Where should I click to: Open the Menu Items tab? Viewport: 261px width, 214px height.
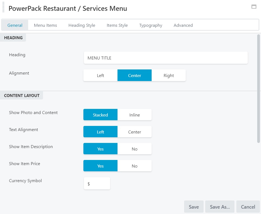click(45, 25)
